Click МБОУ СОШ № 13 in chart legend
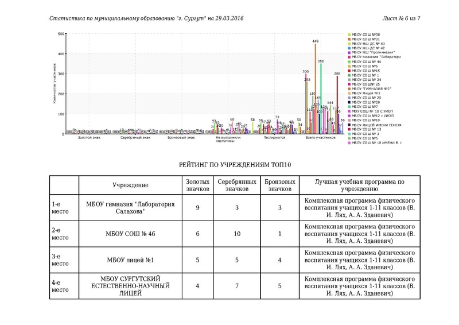Viewport: 459px width, 325px height. pyautogui.click(x=366, y=129)
